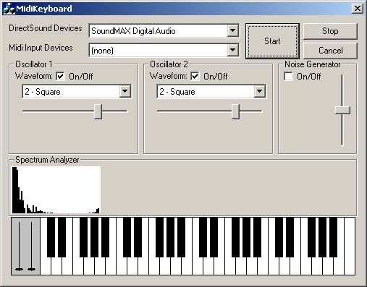The width and height of the screenshot is (367, 287).
Task: Click the Spectrum Analyzer display graph
Action: tap(56, 190)
